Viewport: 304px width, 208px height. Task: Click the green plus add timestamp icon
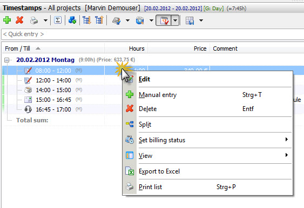coord(7,20)
